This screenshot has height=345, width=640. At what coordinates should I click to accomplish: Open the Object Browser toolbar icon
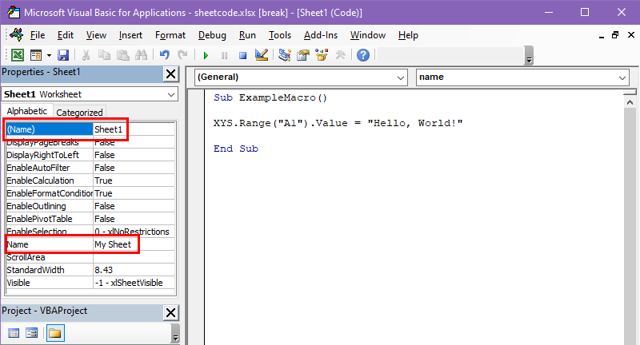point(322,55)
